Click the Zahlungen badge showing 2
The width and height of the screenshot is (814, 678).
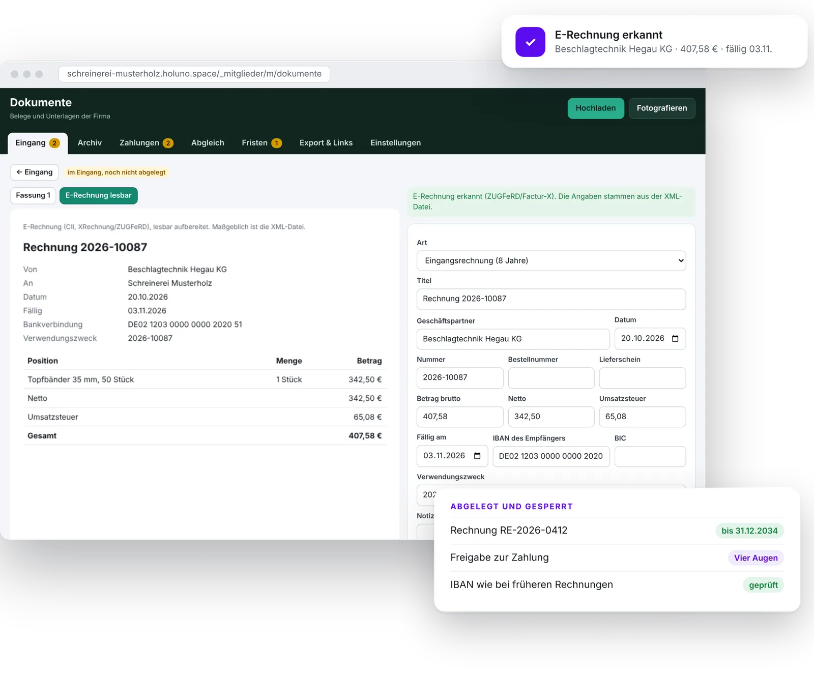click(x=168, y=143)
